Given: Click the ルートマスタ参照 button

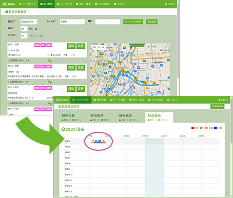Looking at the screenshot, I should tap(133, 22).
